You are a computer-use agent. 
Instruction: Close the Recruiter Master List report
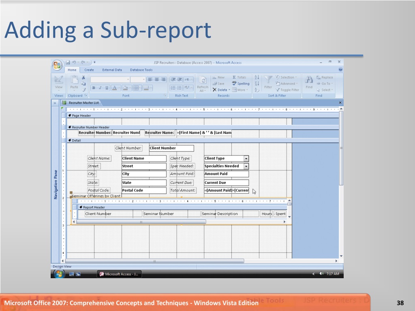[x=340, y=102]
